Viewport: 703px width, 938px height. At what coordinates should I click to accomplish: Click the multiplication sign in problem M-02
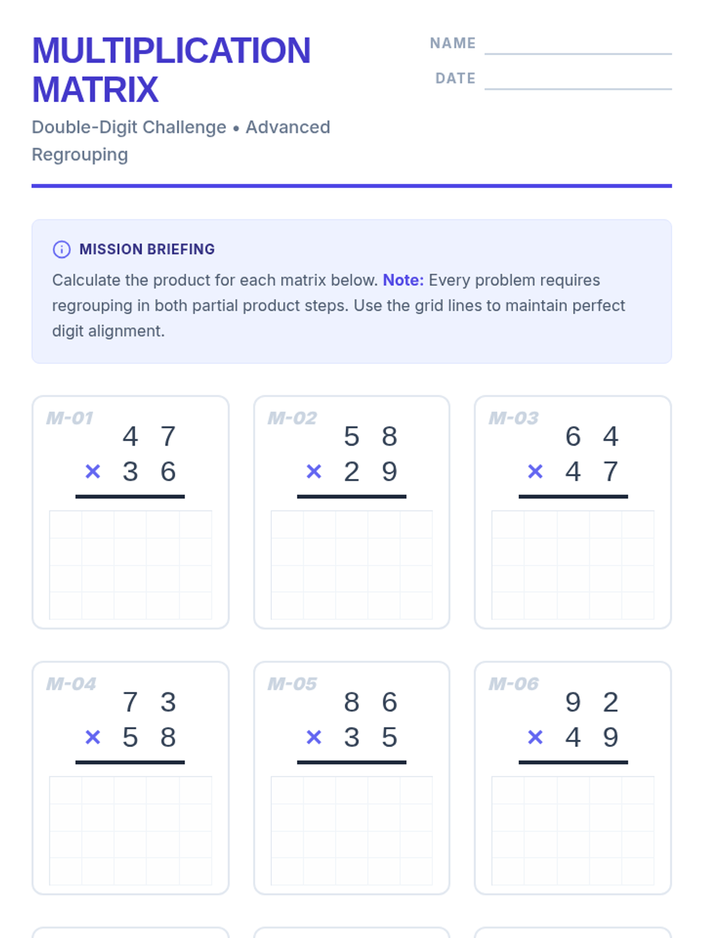click(314, 471)
